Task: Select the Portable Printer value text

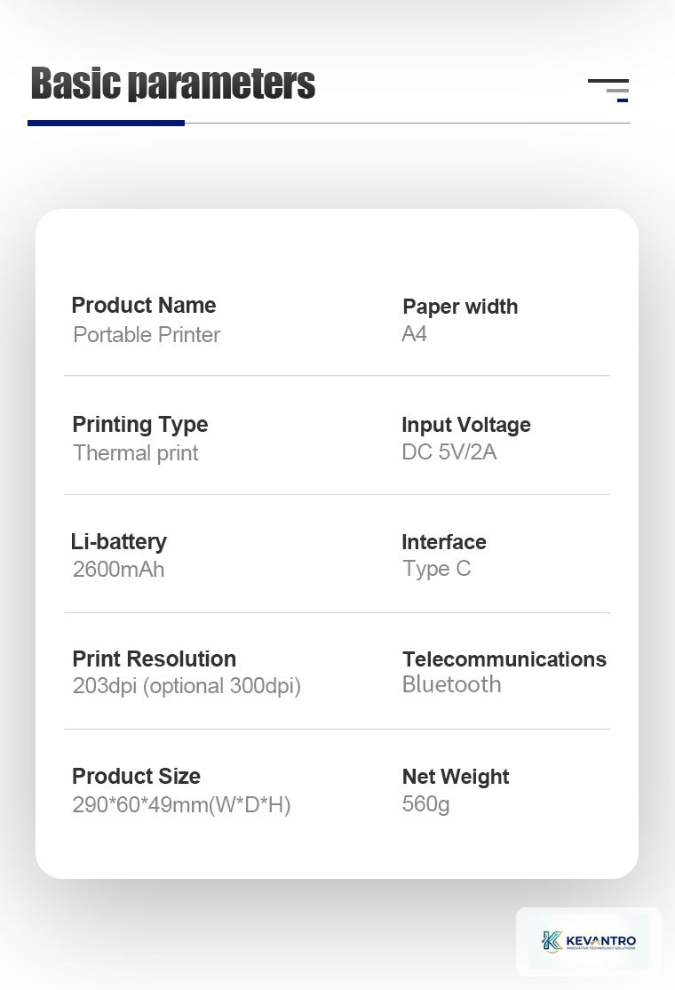Action: 147,335
